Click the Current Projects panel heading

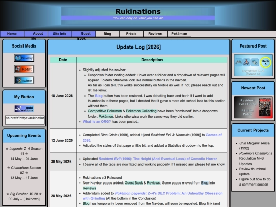tap(253, 130)
